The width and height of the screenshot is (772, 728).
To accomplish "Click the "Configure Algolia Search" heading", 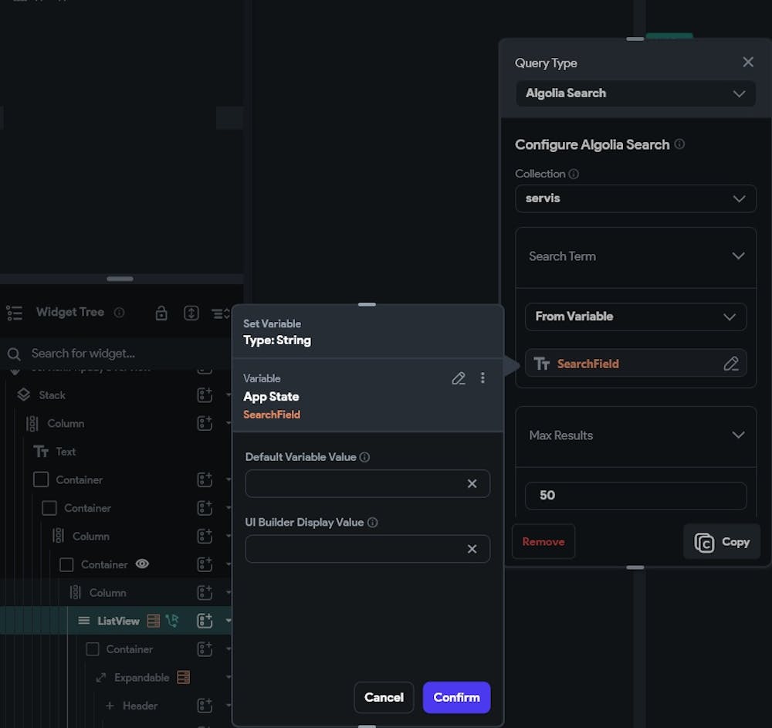I will pyautogui.click(x=592, y=144).
